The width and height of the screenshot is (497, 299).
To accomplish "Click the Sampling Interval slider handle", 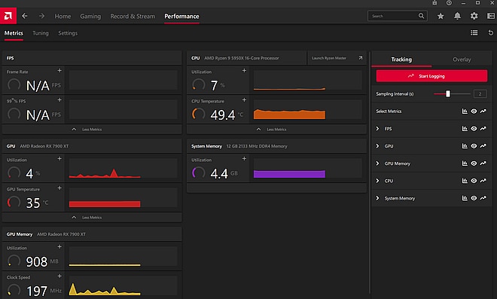I will pyautogui.click(x=448, y=94).
